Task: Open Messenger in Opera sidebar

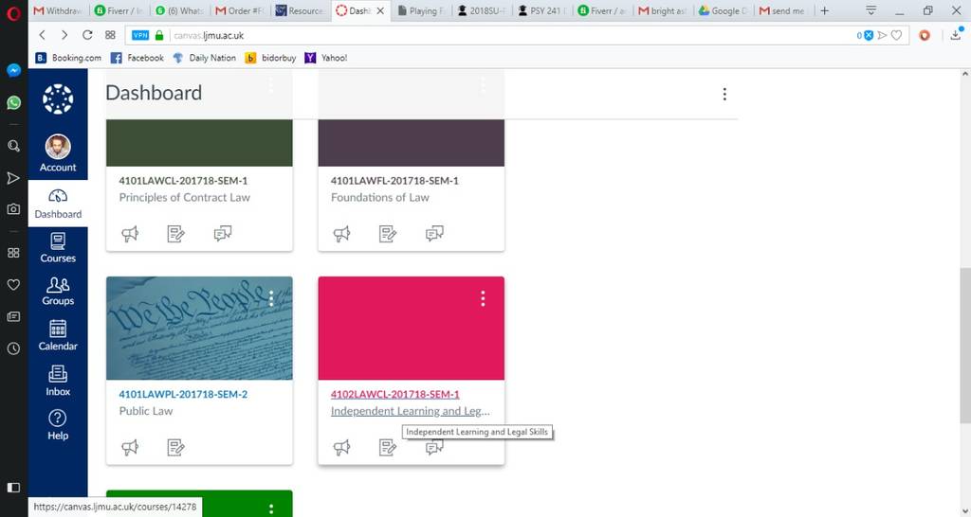Action: coord(13,70)
